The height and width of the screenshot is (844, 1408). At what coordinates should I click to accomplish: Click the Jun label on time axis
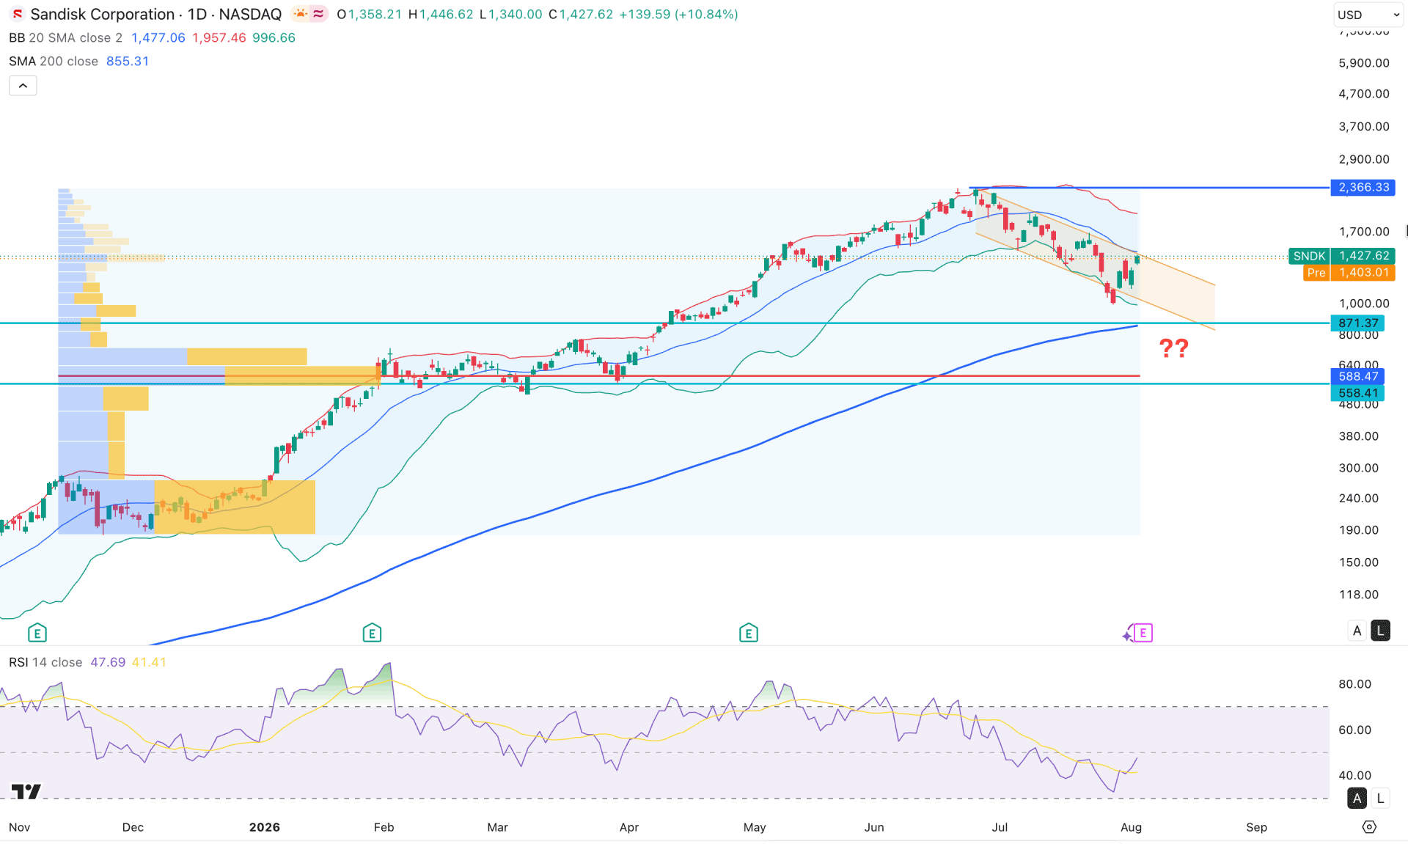click(x=874, y=827)
